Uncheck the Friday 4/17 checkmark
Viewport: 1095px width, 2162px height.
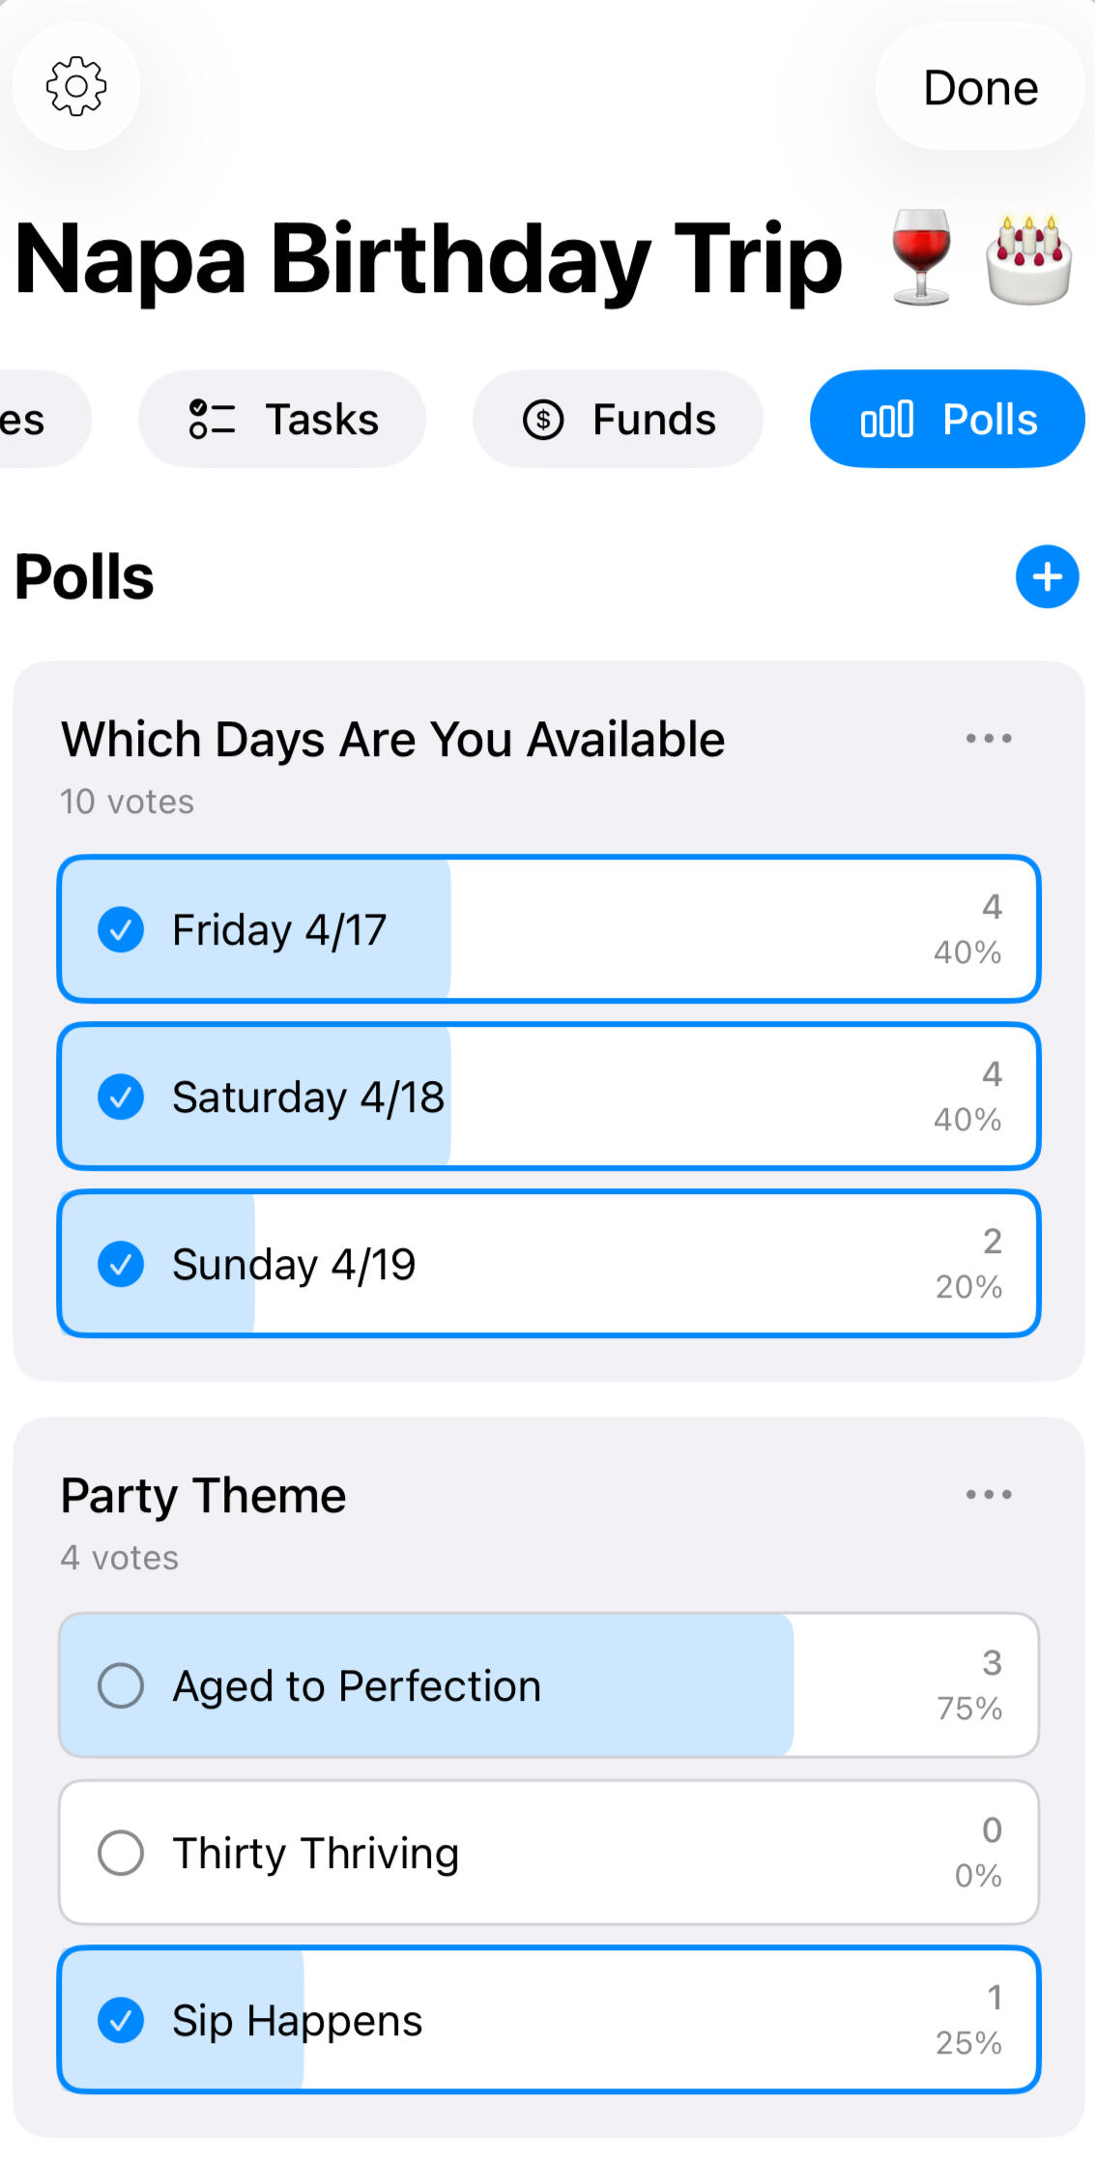point(121,930)
